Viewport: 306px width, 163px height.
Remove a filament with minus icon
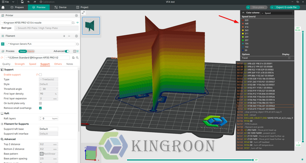click(x=69, y=36)
